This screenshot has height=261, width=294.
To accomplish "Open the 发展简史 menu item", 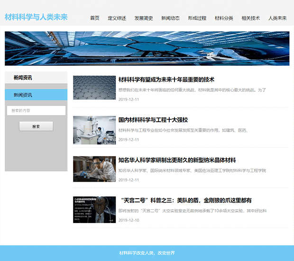I will 144,19.
